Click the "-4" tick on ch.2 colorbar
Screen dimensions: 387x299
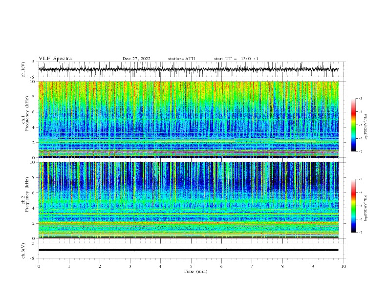(x=361, y=192)
